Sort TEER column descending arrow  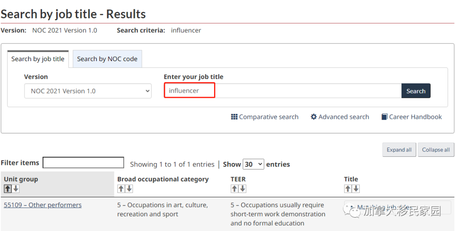242,189
